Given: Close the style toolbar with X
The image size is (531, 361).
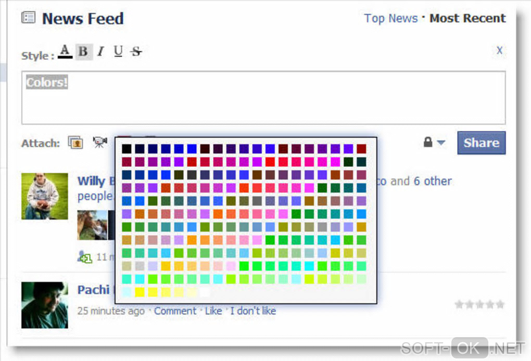Looking at the screenshot, I should 499,50.
